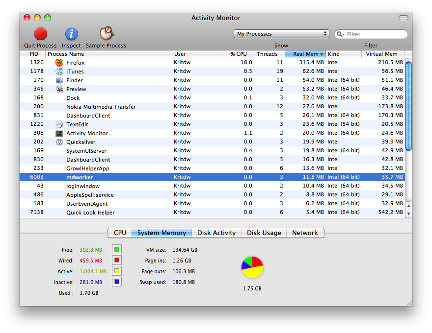Viewport: 432px width, 333px height.
Task: Click the 1.75 GB total under pie chart
Action: (252, 288)
